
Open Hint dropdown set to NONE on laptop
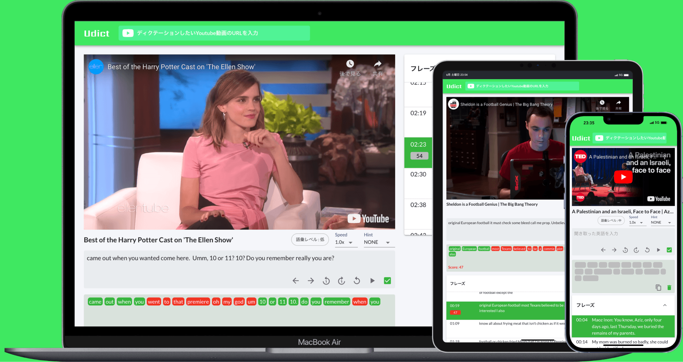coord(377,242)
